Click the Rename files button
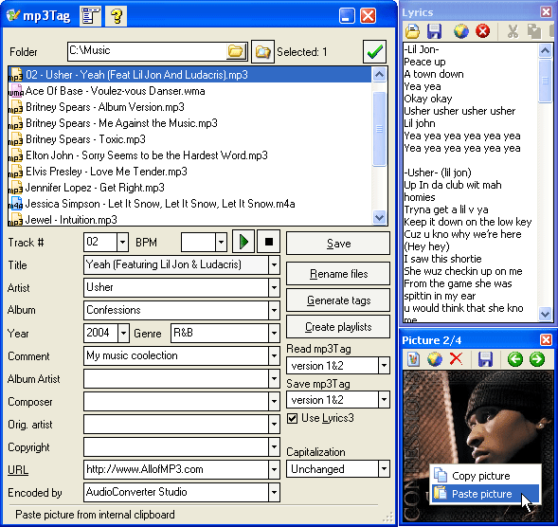The width and height of the screenshot is (558, 527). [x=338, y=274]
